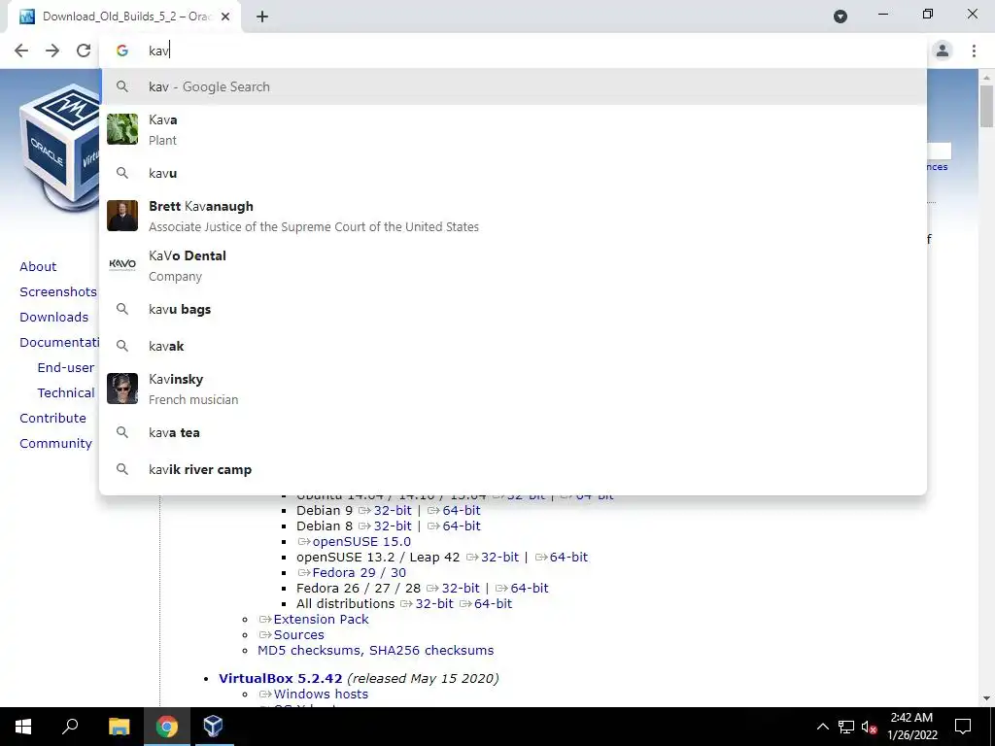Choose 'kavik river camp' suggestion
The width and height of the screenshot is (995, 746).
pos(513,469)
